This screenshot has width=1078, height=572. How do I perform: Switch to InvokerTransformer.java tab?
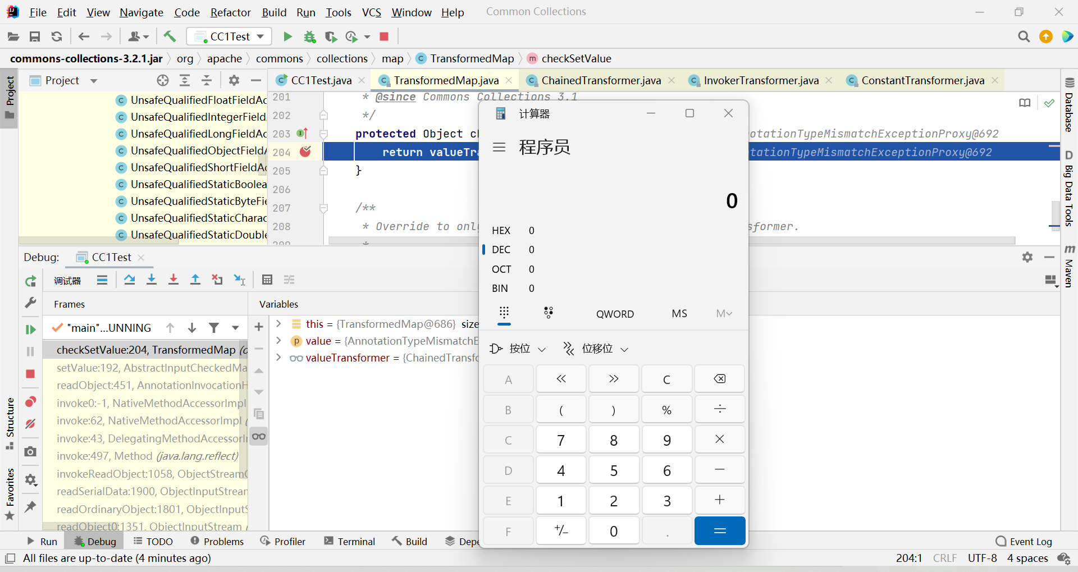click(x=761, y=80)
